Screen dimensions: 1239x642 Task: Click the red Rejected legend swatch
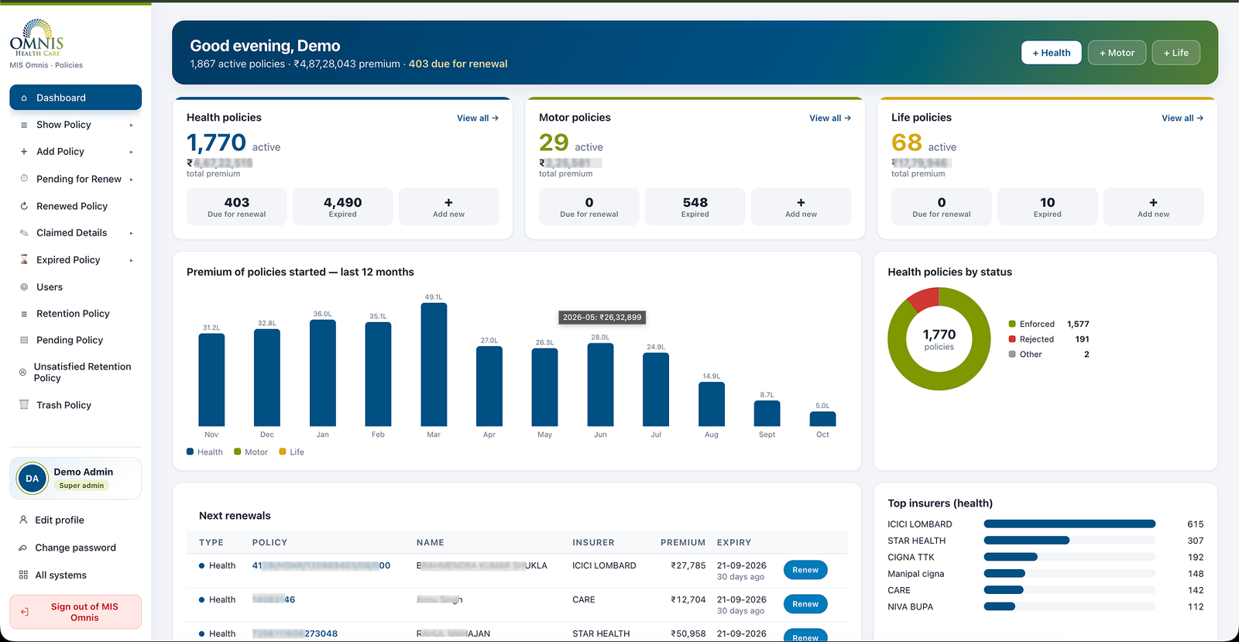pyautogui.click(x=1012, y=339)
